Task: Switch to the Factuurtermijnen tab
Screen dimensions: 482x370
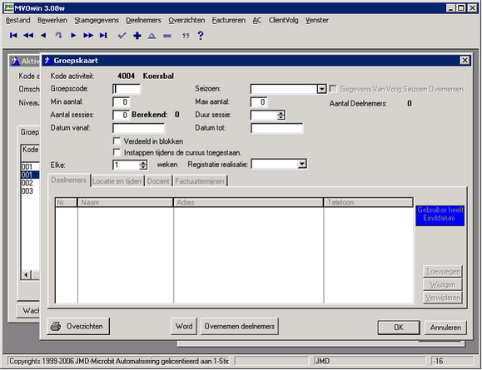Action: pyautogui.click(x=200, y=181)
